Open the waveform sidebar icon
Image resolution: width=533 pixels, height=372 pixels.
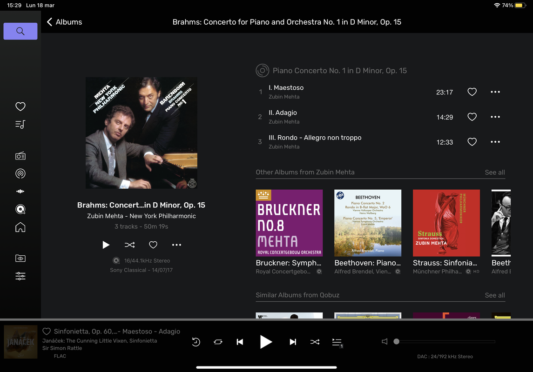[x=20, y=192]
